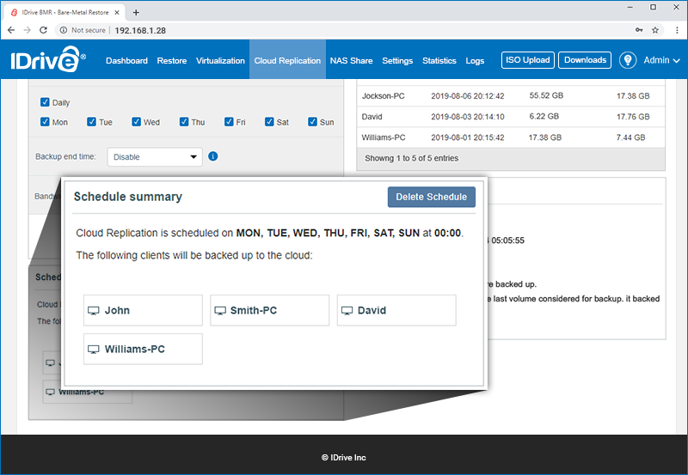Screen dimensions: 688x475
Task: Toggle the Daily checkbox
Action: click(x=45, y=102)
